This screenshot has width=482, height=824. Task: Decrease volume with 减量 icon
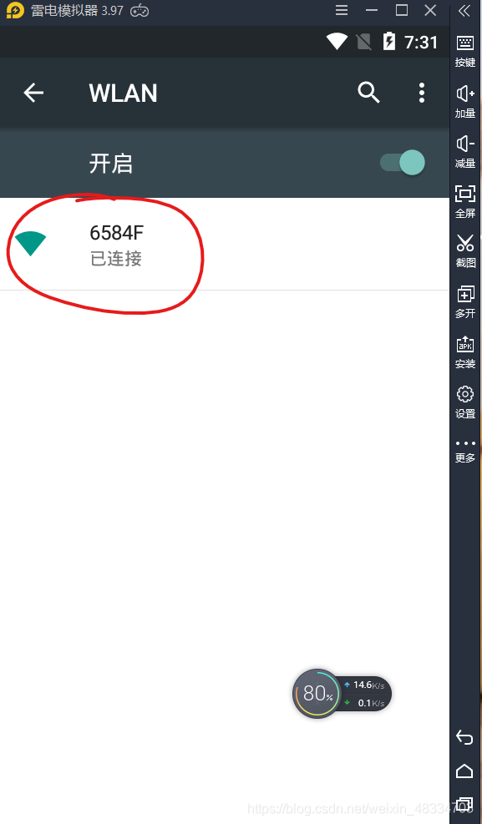(465, 152)
